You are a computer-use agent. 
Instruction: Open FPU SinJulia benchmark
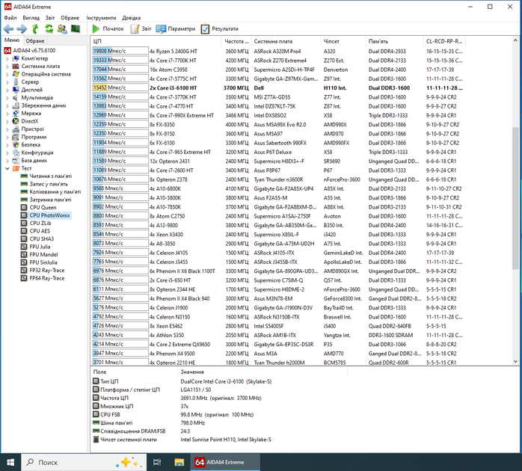[x=43, y=262]
